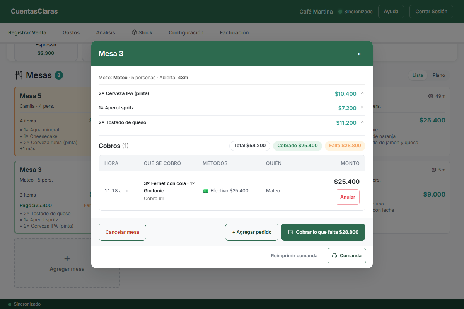Open the Gastos tab

71,32
